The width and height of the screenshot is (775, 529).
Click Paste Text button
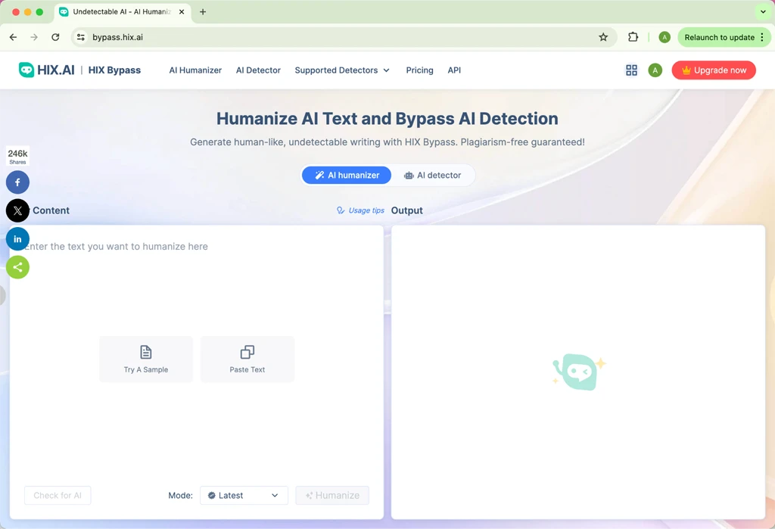247,359
